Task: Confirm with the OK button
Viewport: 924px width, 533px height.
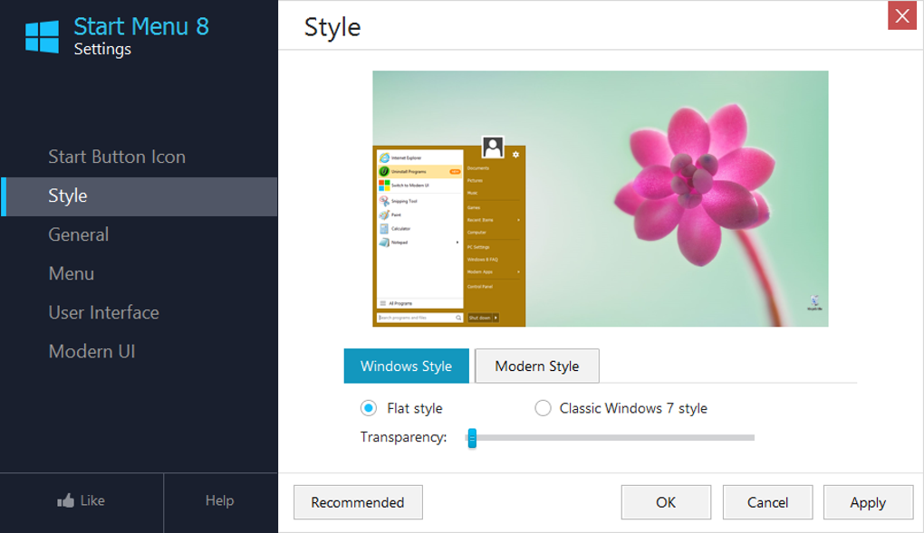Action: (666, 502)
